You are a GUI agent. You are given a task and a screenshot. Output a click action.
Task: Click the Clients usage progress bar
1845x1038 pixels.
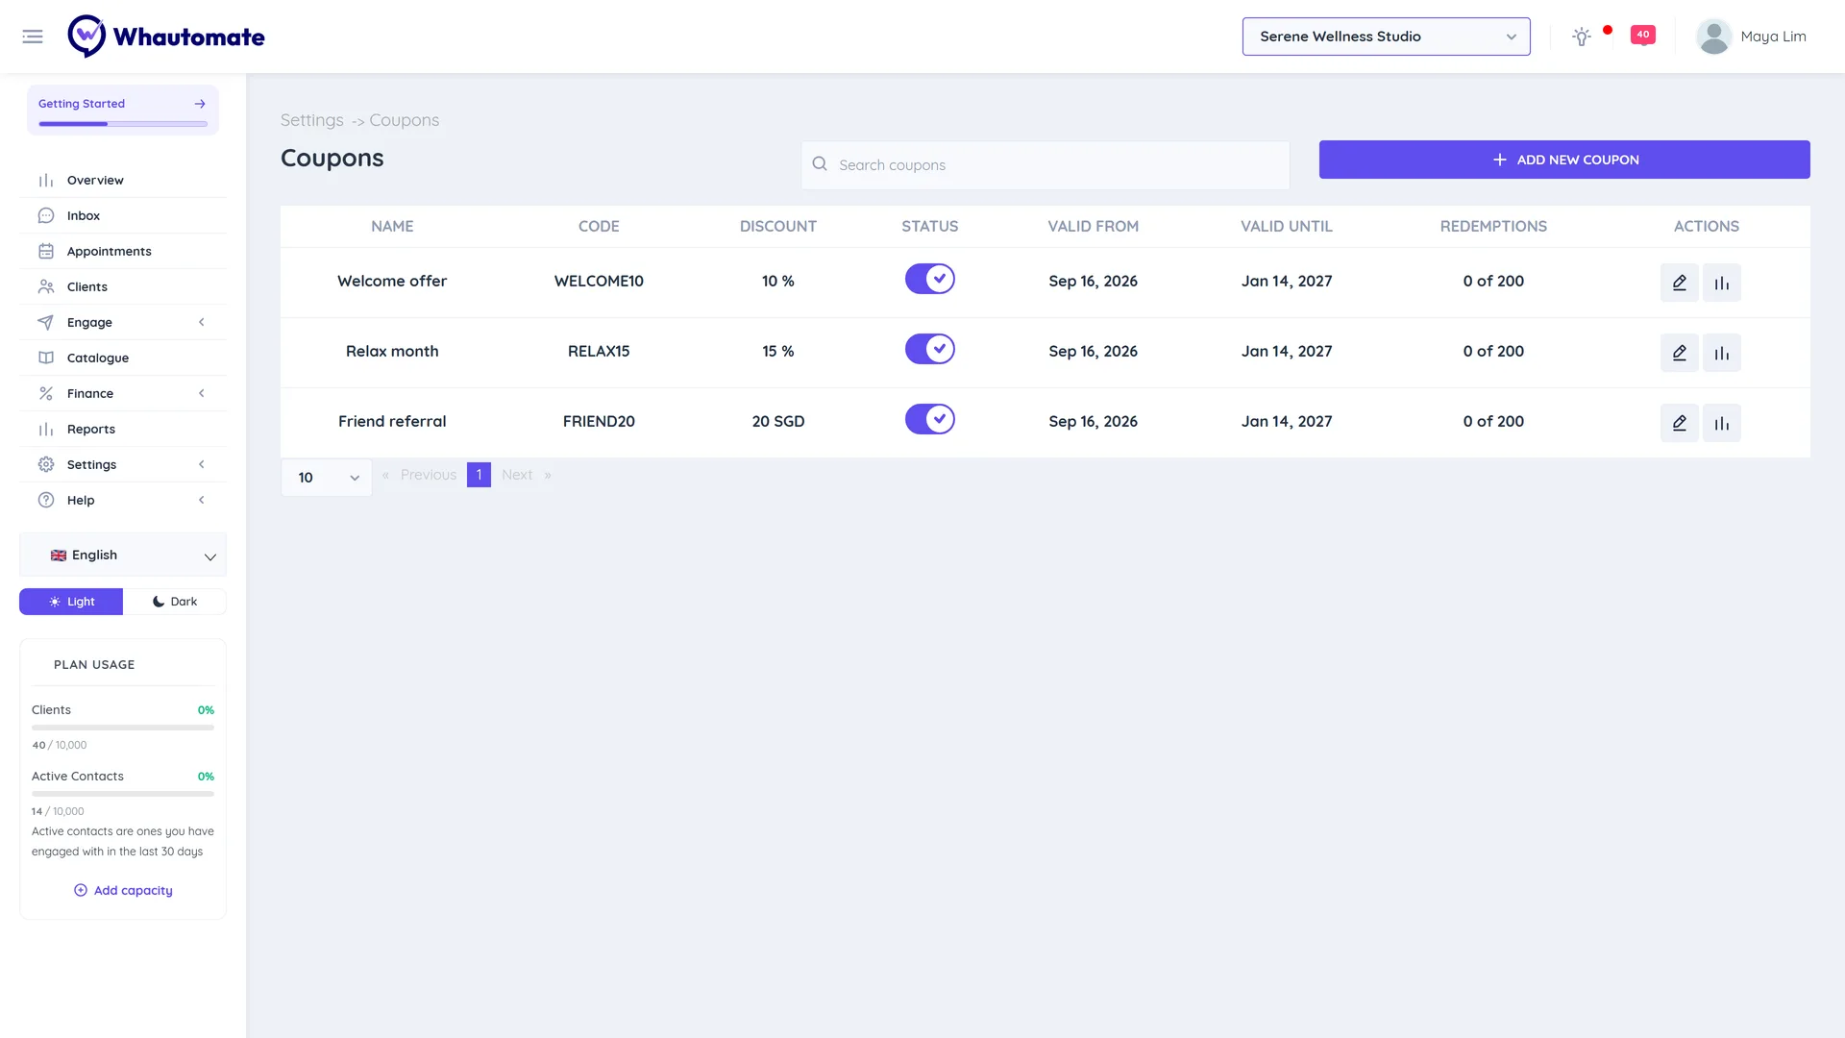coord(123,728)
